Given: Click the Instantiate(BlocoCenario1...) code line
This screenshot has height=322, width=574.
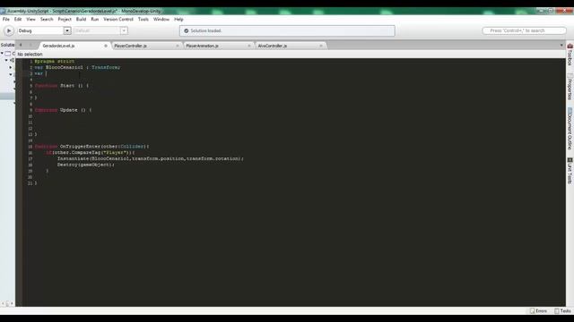Looking at the screenshot, I should point(151,159).
